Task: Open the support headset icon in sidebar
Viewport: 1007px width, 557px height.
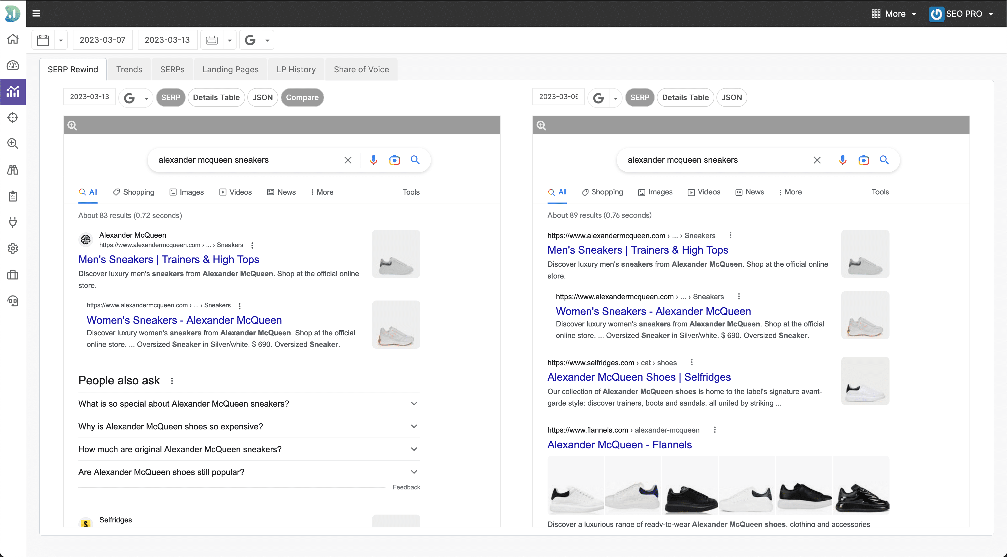Action: pos(13,301)
